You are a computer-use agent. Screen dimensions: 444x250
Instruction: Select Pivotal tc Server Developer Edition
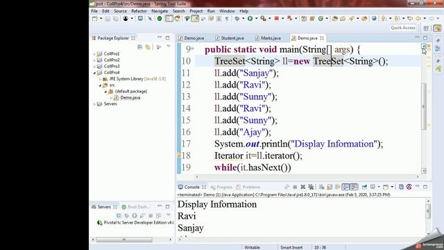135,223
